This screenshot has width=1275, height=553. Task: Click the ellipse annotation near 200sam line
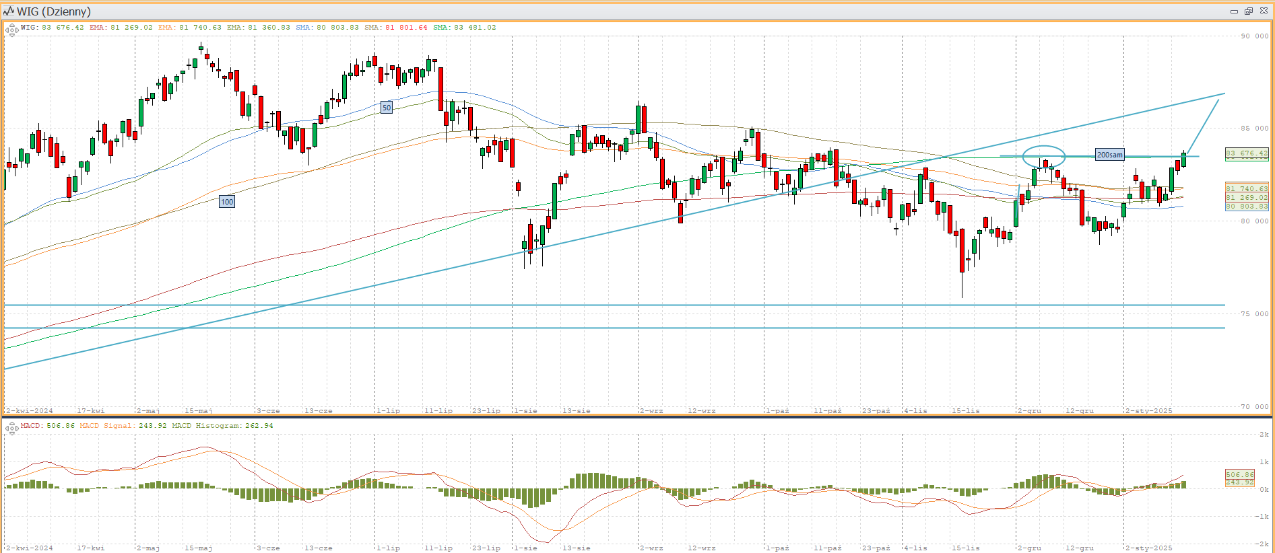coord(1043,146)
